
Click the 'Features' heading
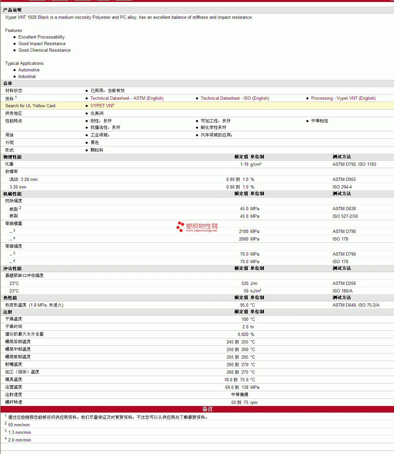(x=14, y=30)
